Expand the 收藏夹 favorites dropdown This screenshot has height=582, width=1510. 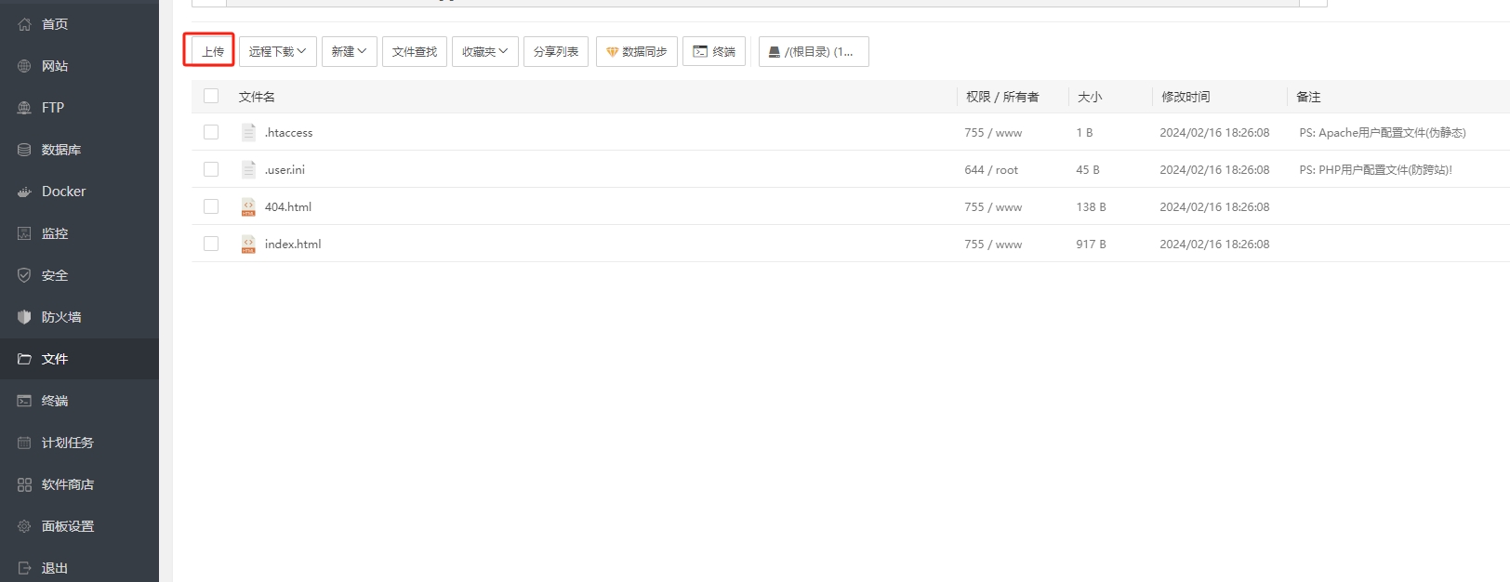coord(484,51)
